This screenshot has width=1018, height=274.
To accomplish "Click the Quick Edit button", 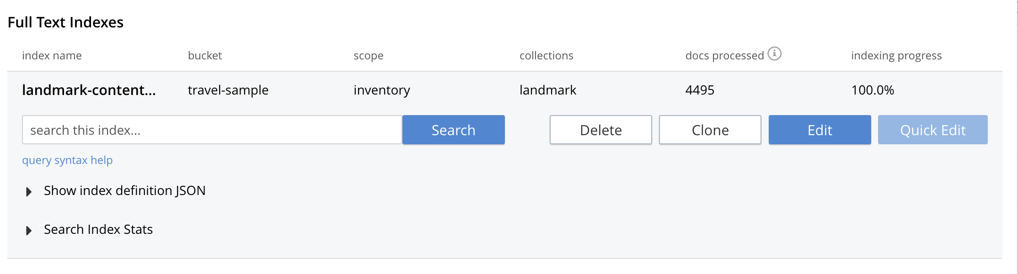I will point(932,130).
